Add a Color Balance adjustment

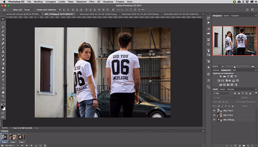tap(222, 81)
